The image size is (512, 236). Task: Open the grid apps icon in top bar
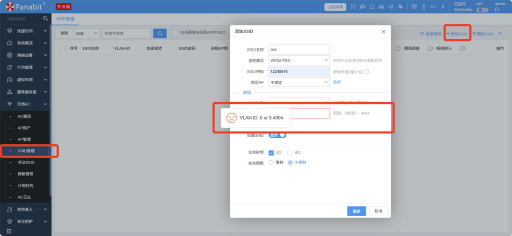coord(414,7)
